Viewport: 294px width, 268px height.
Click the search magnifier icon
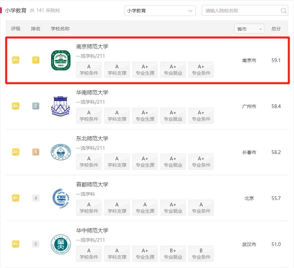click(x=284, y=11)
